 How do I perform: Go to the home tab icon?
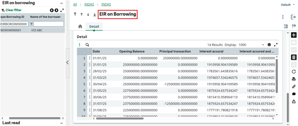pyautogui.click(x=80, y=27)
